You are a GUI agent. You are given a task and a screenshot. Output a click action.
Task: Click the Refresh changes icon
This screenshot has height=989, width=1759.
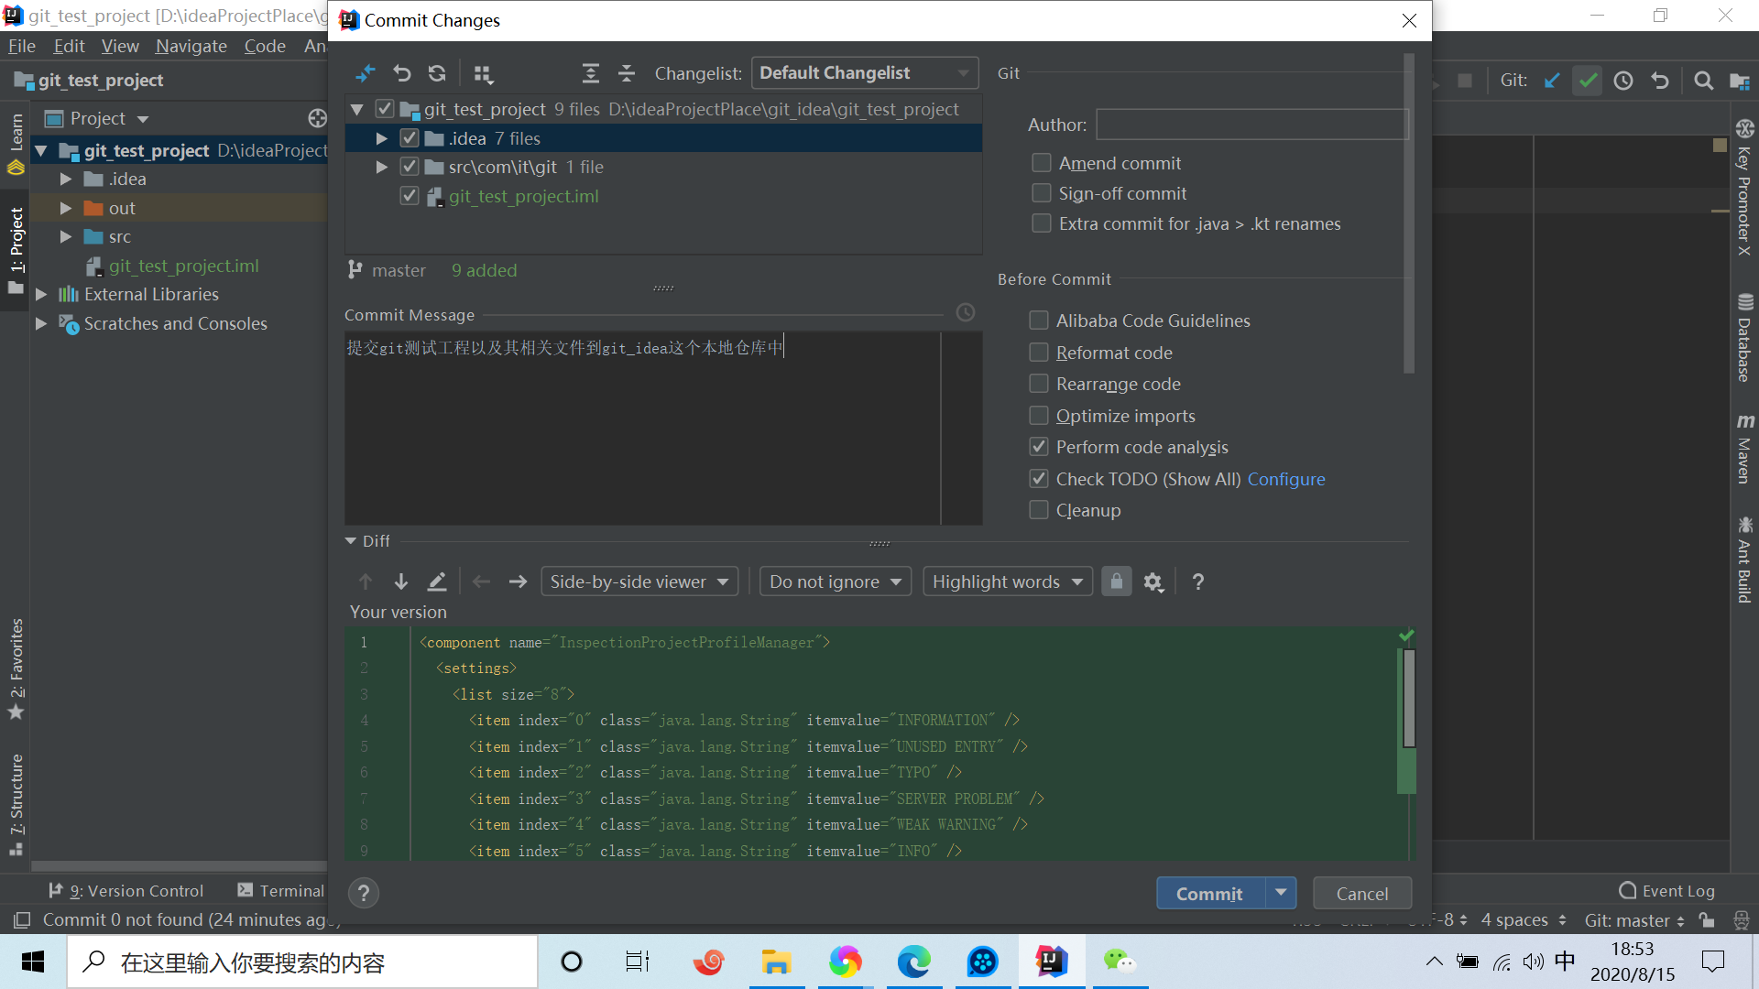point(437,73)
